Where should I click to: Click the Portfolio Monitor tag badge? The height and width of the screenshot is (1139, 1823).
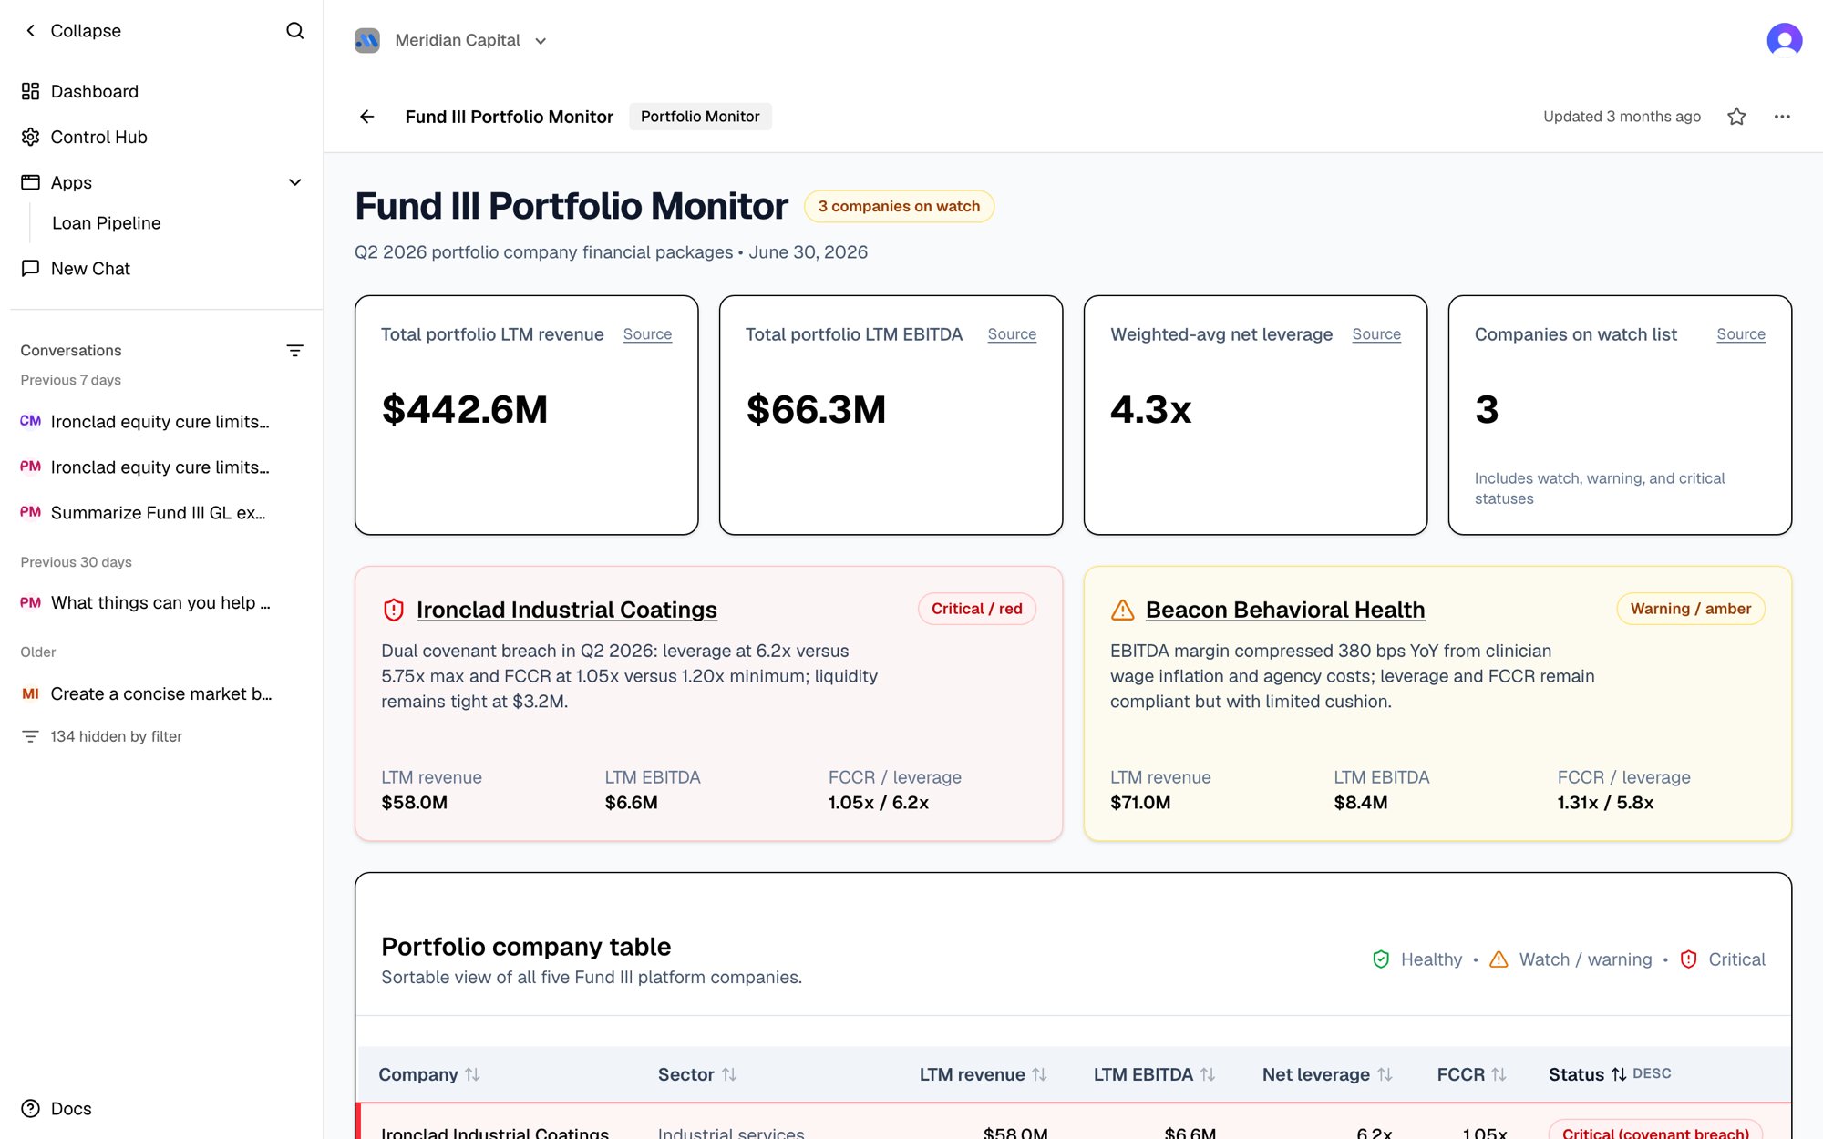700,117
